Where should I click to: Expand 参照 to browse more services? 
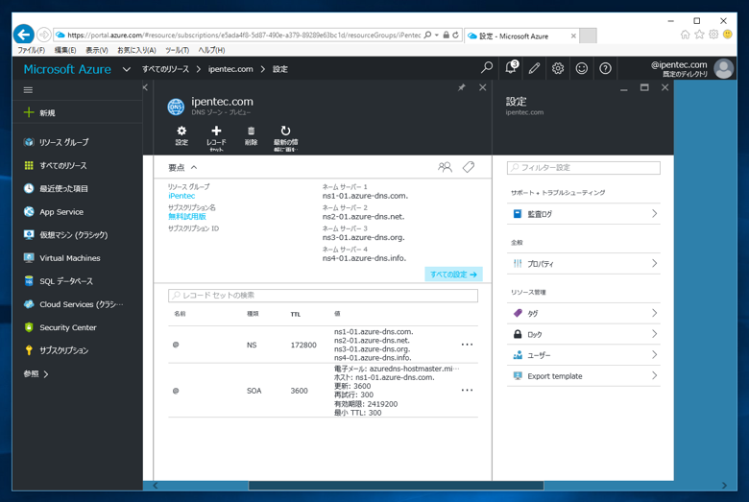36,374
